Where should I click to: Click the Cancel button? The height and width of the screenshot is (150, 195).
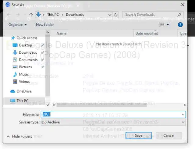tap(169, 135)
